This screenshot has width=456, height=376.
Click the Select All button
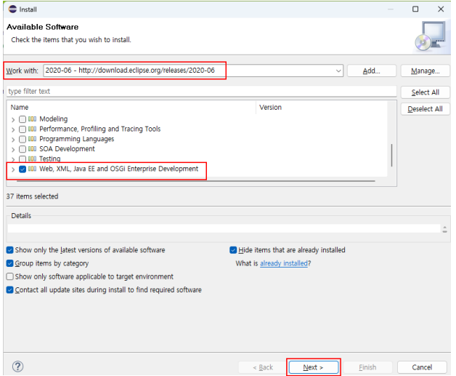click(425, 92)
